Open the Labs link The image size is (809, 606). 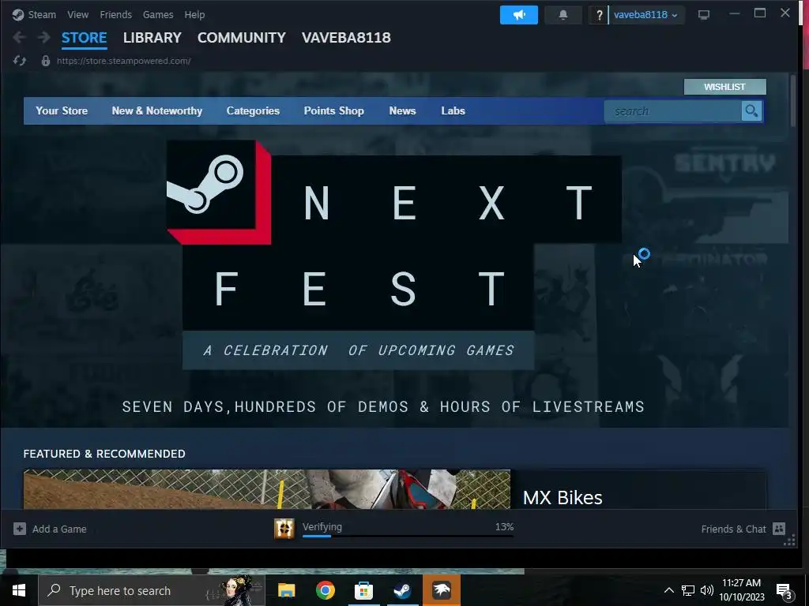click(453, 110)
